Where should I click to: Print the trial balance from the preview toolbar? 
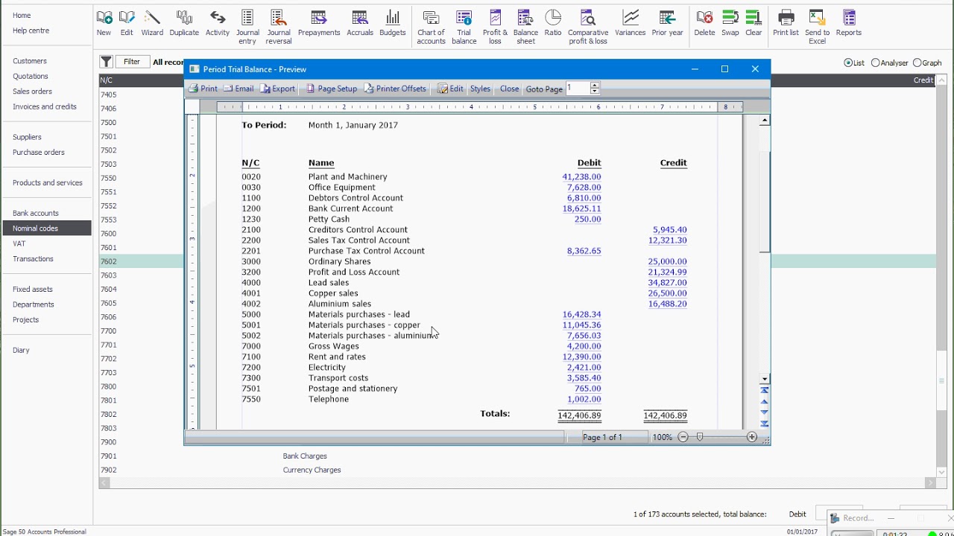click(x=203, y=89)
